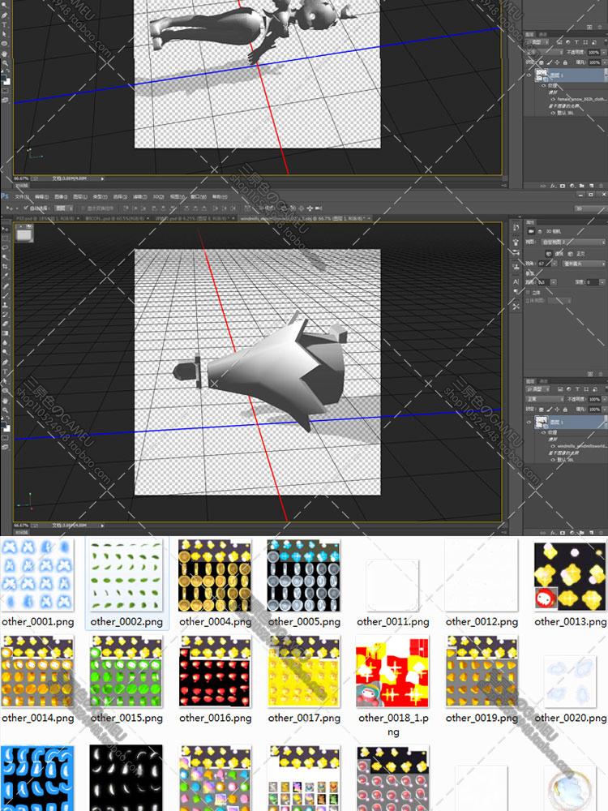Select the Eraser tool in lower window
Viewport: 608px width, 811px height.
[5, 324]
